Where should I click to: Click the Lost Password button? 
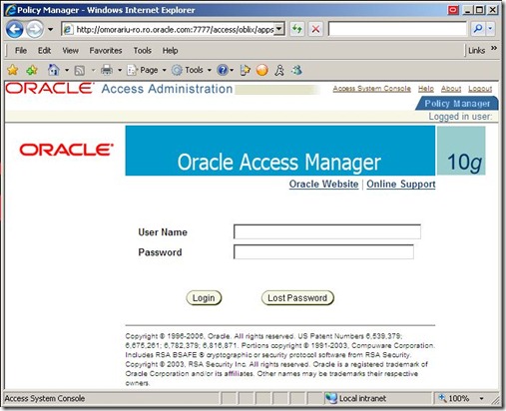pyautogui.click(x=297, y=298)
